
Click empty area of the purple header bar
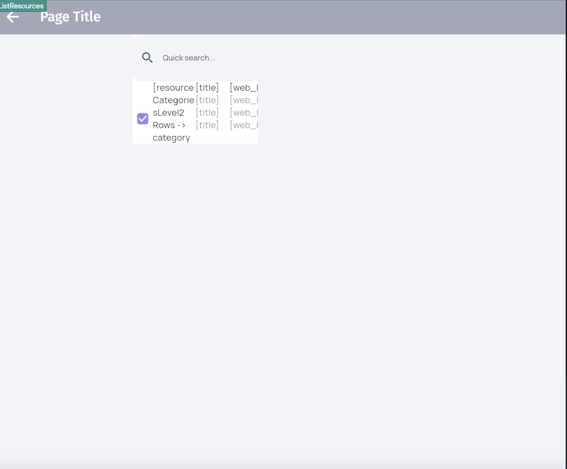(x=340, y=17)
